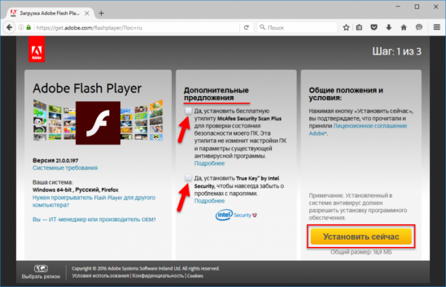Click the site information icon in address bar

tap(21, 28)
